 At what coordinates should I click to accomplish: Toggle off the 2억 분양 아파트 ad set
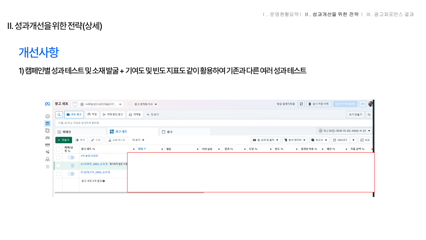pos(71,157)
